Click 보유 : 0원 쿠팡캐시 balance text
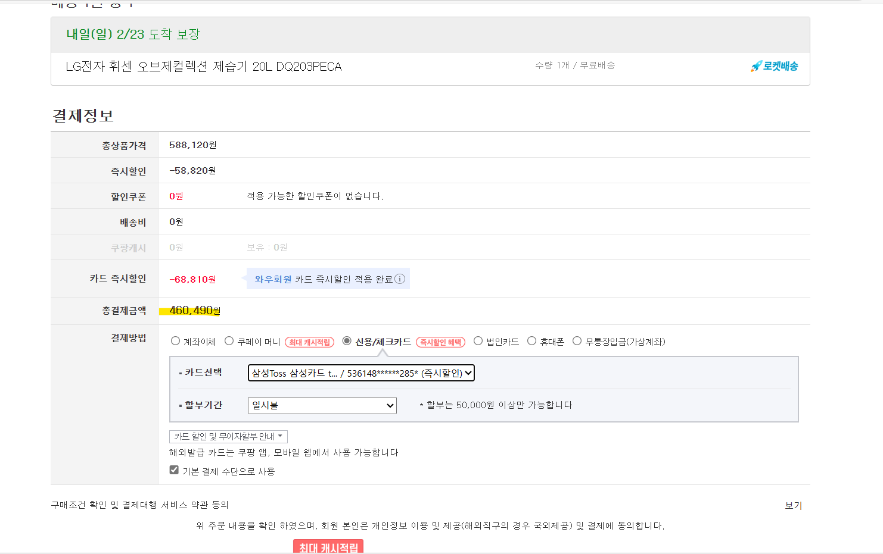Viewport: 883px width, 554px height. [267, 247]
